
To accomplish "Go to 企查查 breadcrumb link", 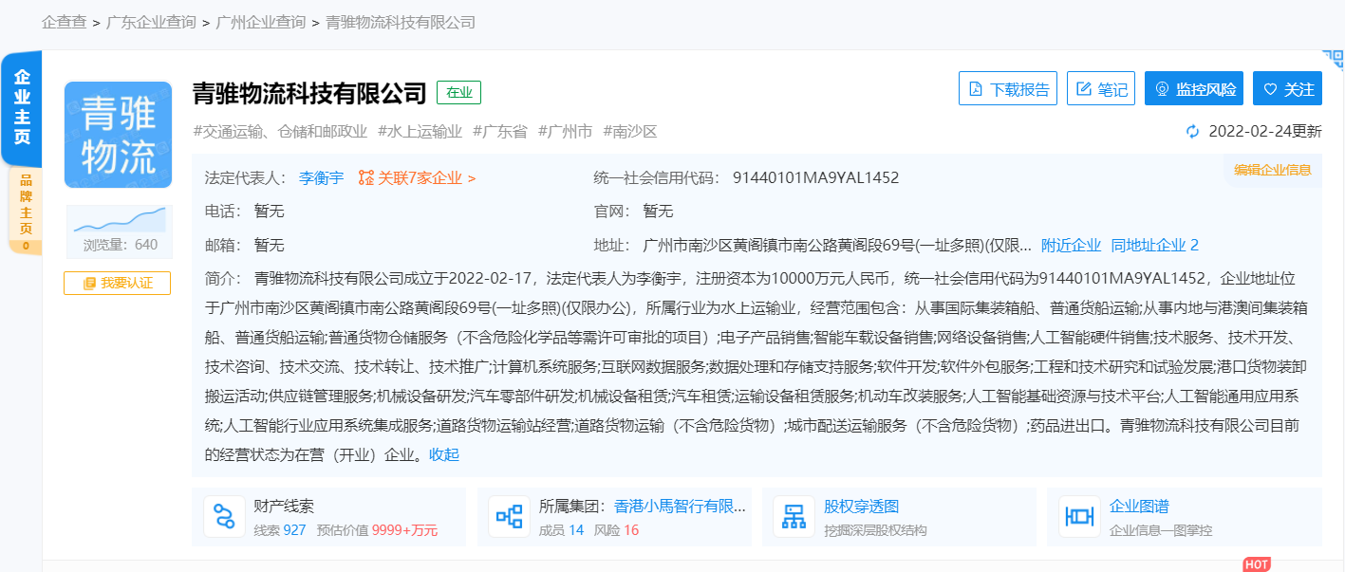I will tap(65, 22).
